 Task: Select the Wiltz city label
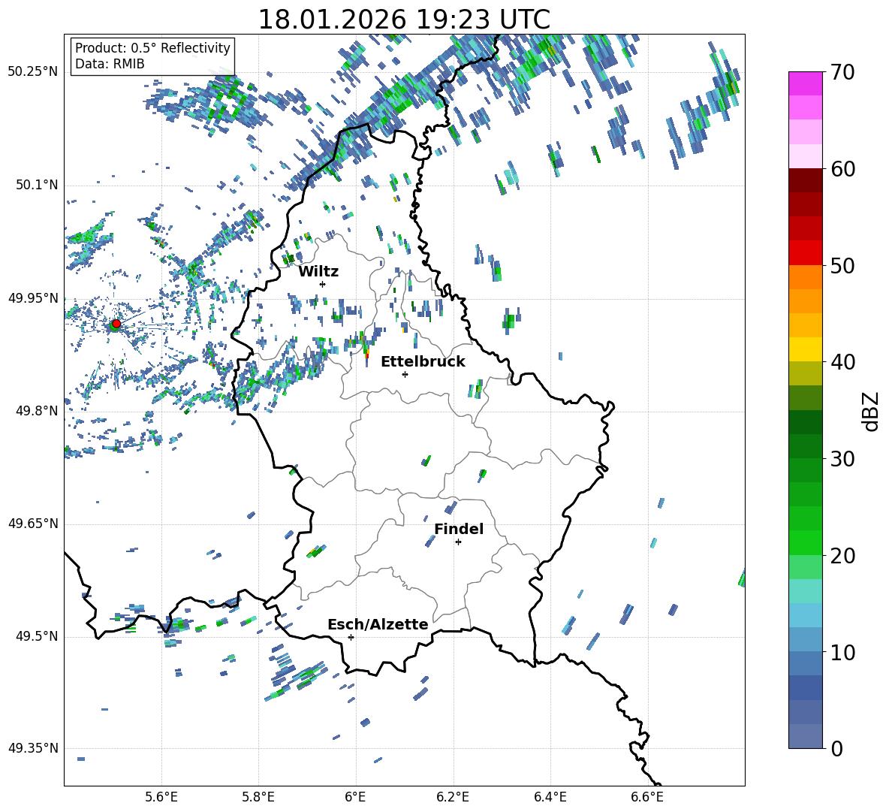318,271
